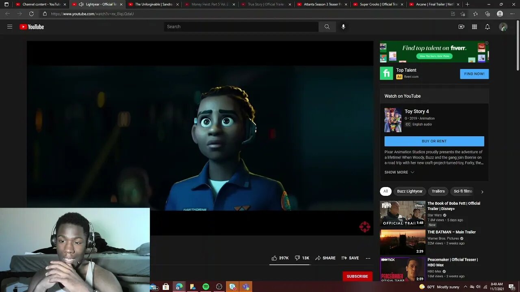Screen dimensions: 520x292
Task: Switch to the Arcane Final Trailer tab
Action: click(x=434, y=4)
